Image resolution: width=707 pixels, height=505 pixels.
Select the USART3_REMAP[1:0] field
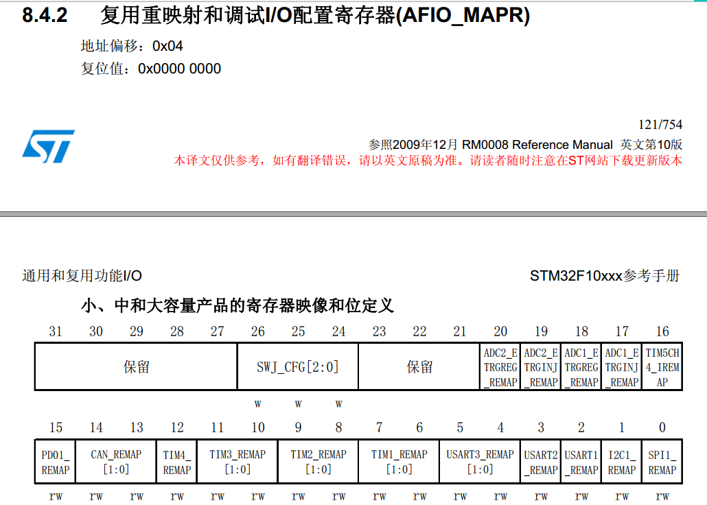pos(480,462)
